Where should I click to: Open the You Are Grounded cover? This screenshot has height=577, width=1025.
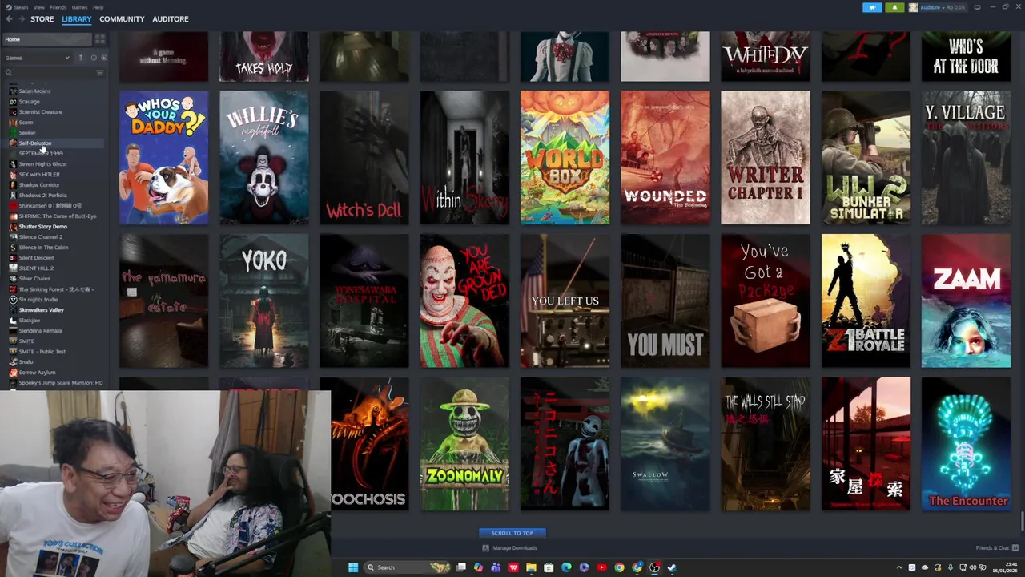tap(464, 301)
